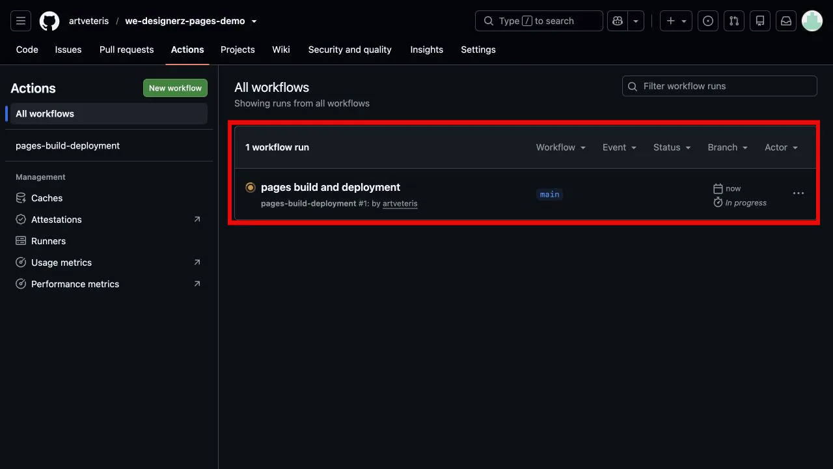The image size is (833, 469).
Task: Switch to the Pull requests tab
Action: click(127, 50)
